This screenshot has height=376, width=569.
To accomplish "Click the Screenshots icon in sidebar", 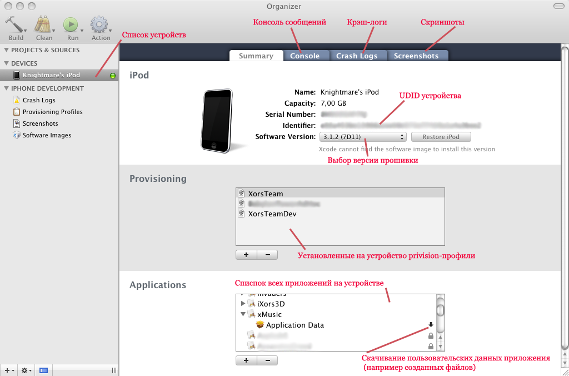I will tap(17, 123).
